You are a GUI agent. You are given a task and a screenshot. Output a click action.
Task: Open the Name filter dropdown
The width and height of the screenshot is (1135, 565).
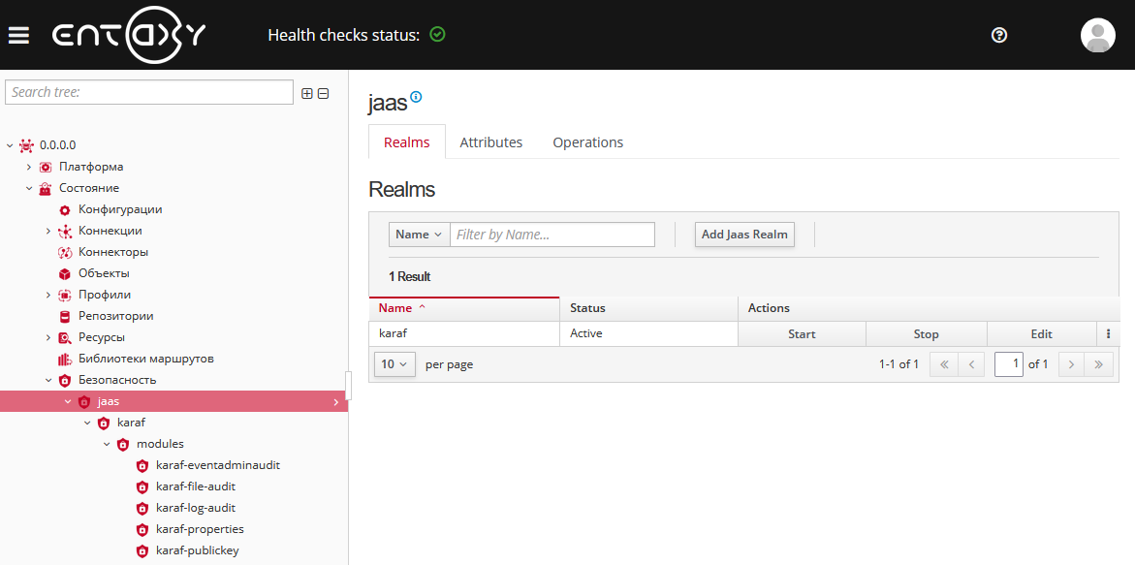point(419,235)
